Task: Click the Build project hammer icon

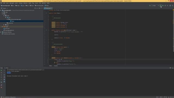Action: click(x=150, y=5)
